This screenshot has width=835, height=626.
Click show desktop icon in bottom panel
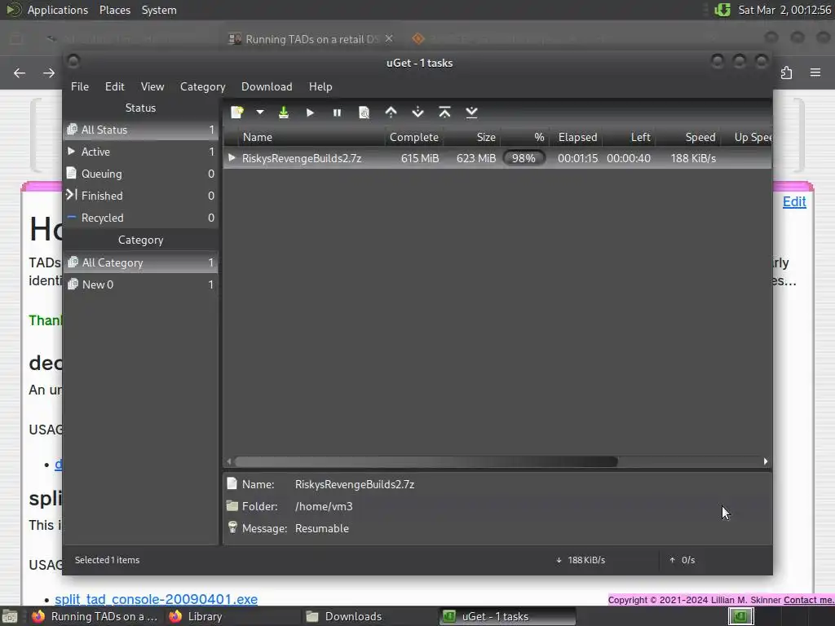click(x=10, y=617)
